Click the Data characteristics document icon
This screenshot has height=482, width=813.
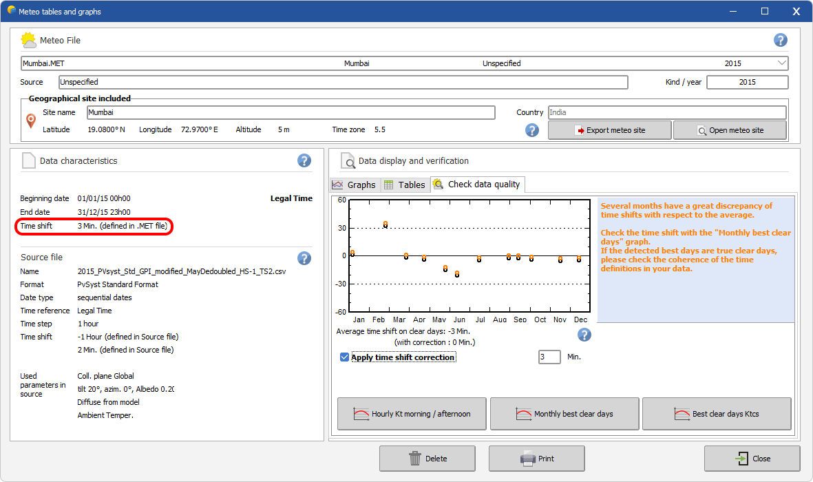coord(28,161)
